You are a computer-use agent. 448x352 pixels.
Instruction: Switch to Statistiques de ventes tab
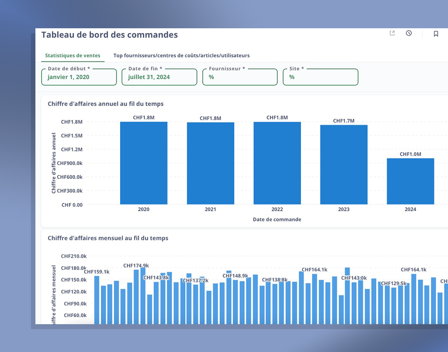pyautogui.click(x=73, y=56)
